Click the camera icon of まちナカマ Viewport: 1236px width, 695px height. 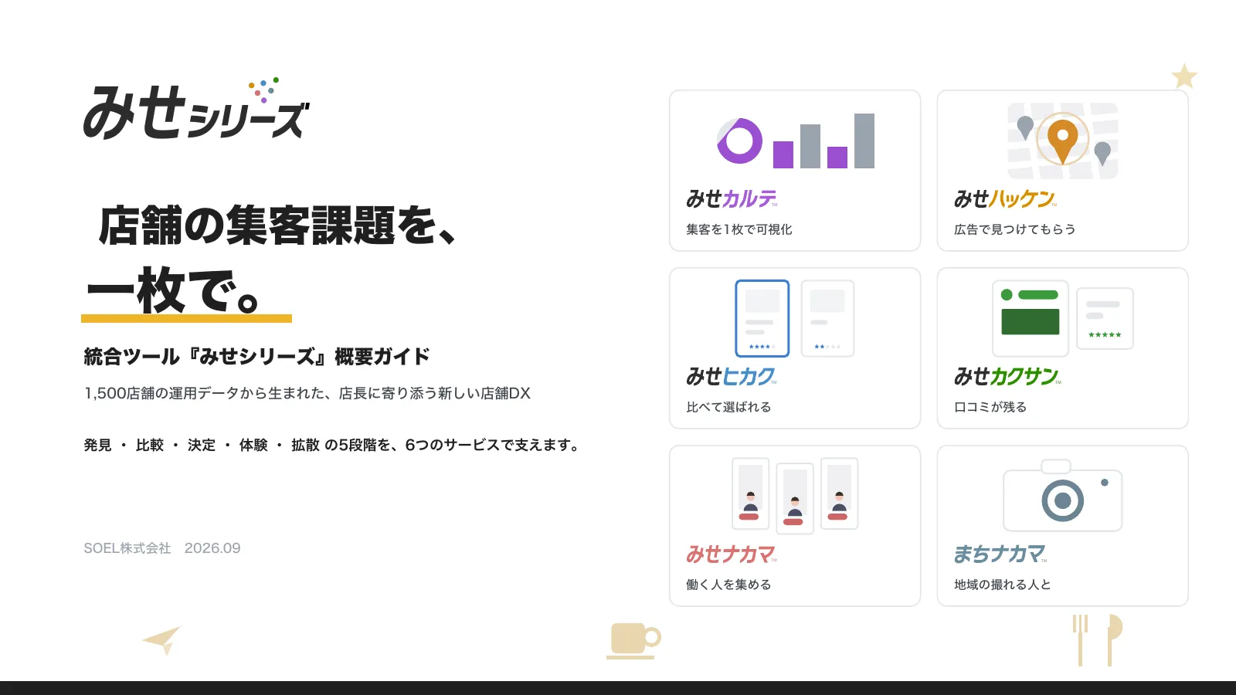(x=1062, y=495)
